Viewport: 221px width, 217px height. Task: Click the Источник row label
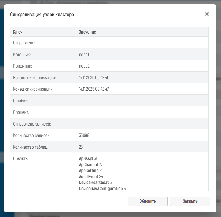[x=22, y=55]
